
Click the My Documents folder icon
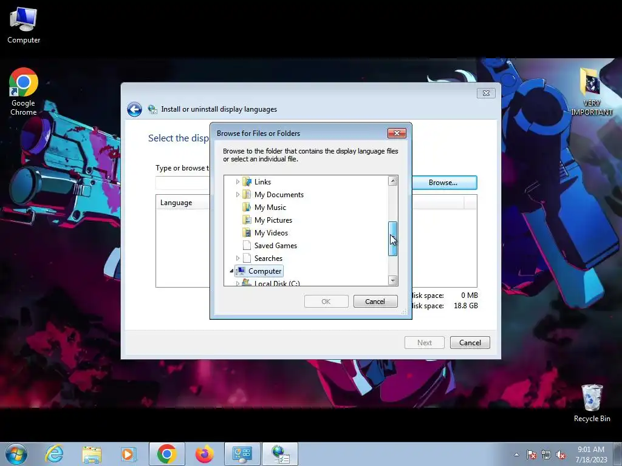point(247,195)
